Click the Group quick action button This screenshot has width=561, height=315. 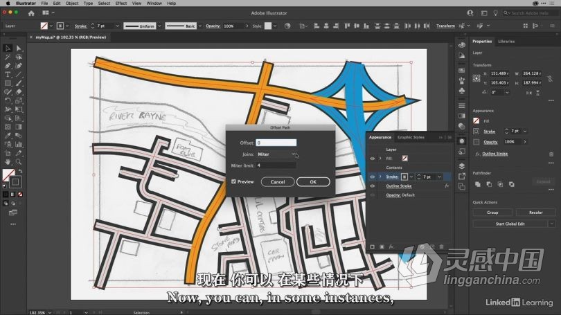pos(492,213)
